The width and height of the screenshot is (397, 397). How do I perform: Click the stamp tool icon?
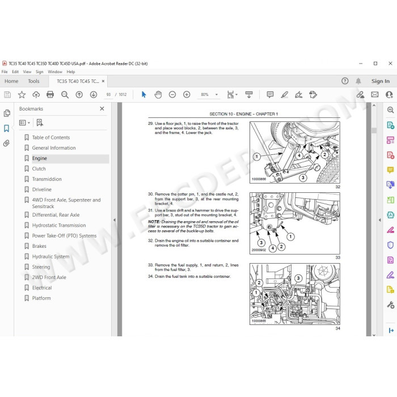313,95
